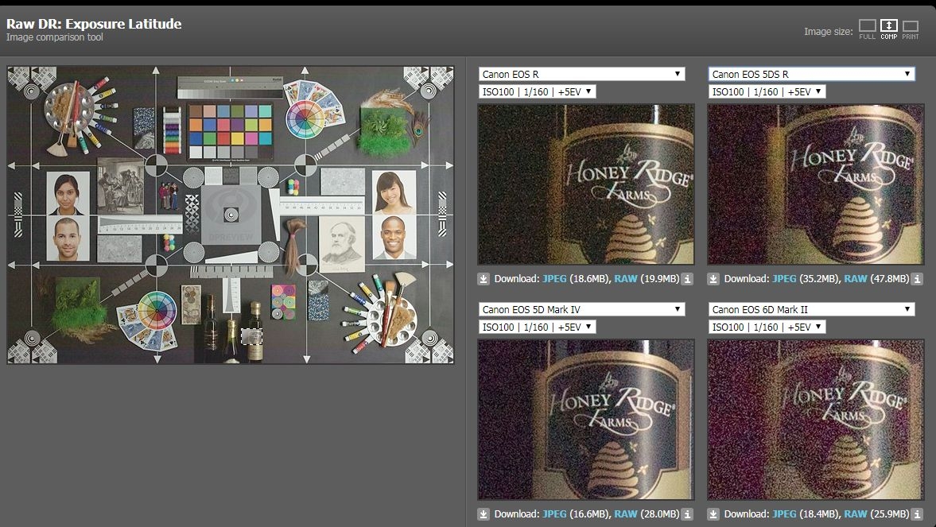Click the 'Image comparison tool' subtitle
936x527 pixels.
[54, 37]
